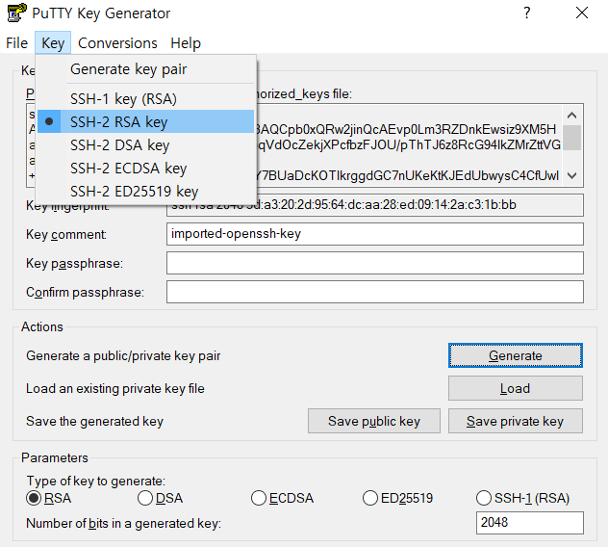Viewport: 608px width, 547px height.
Task: Close the open Key menu
Action: point(53,42)
